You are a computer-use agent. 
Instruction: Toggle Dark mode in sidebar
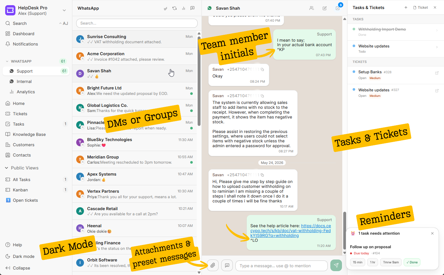(24, 256)
